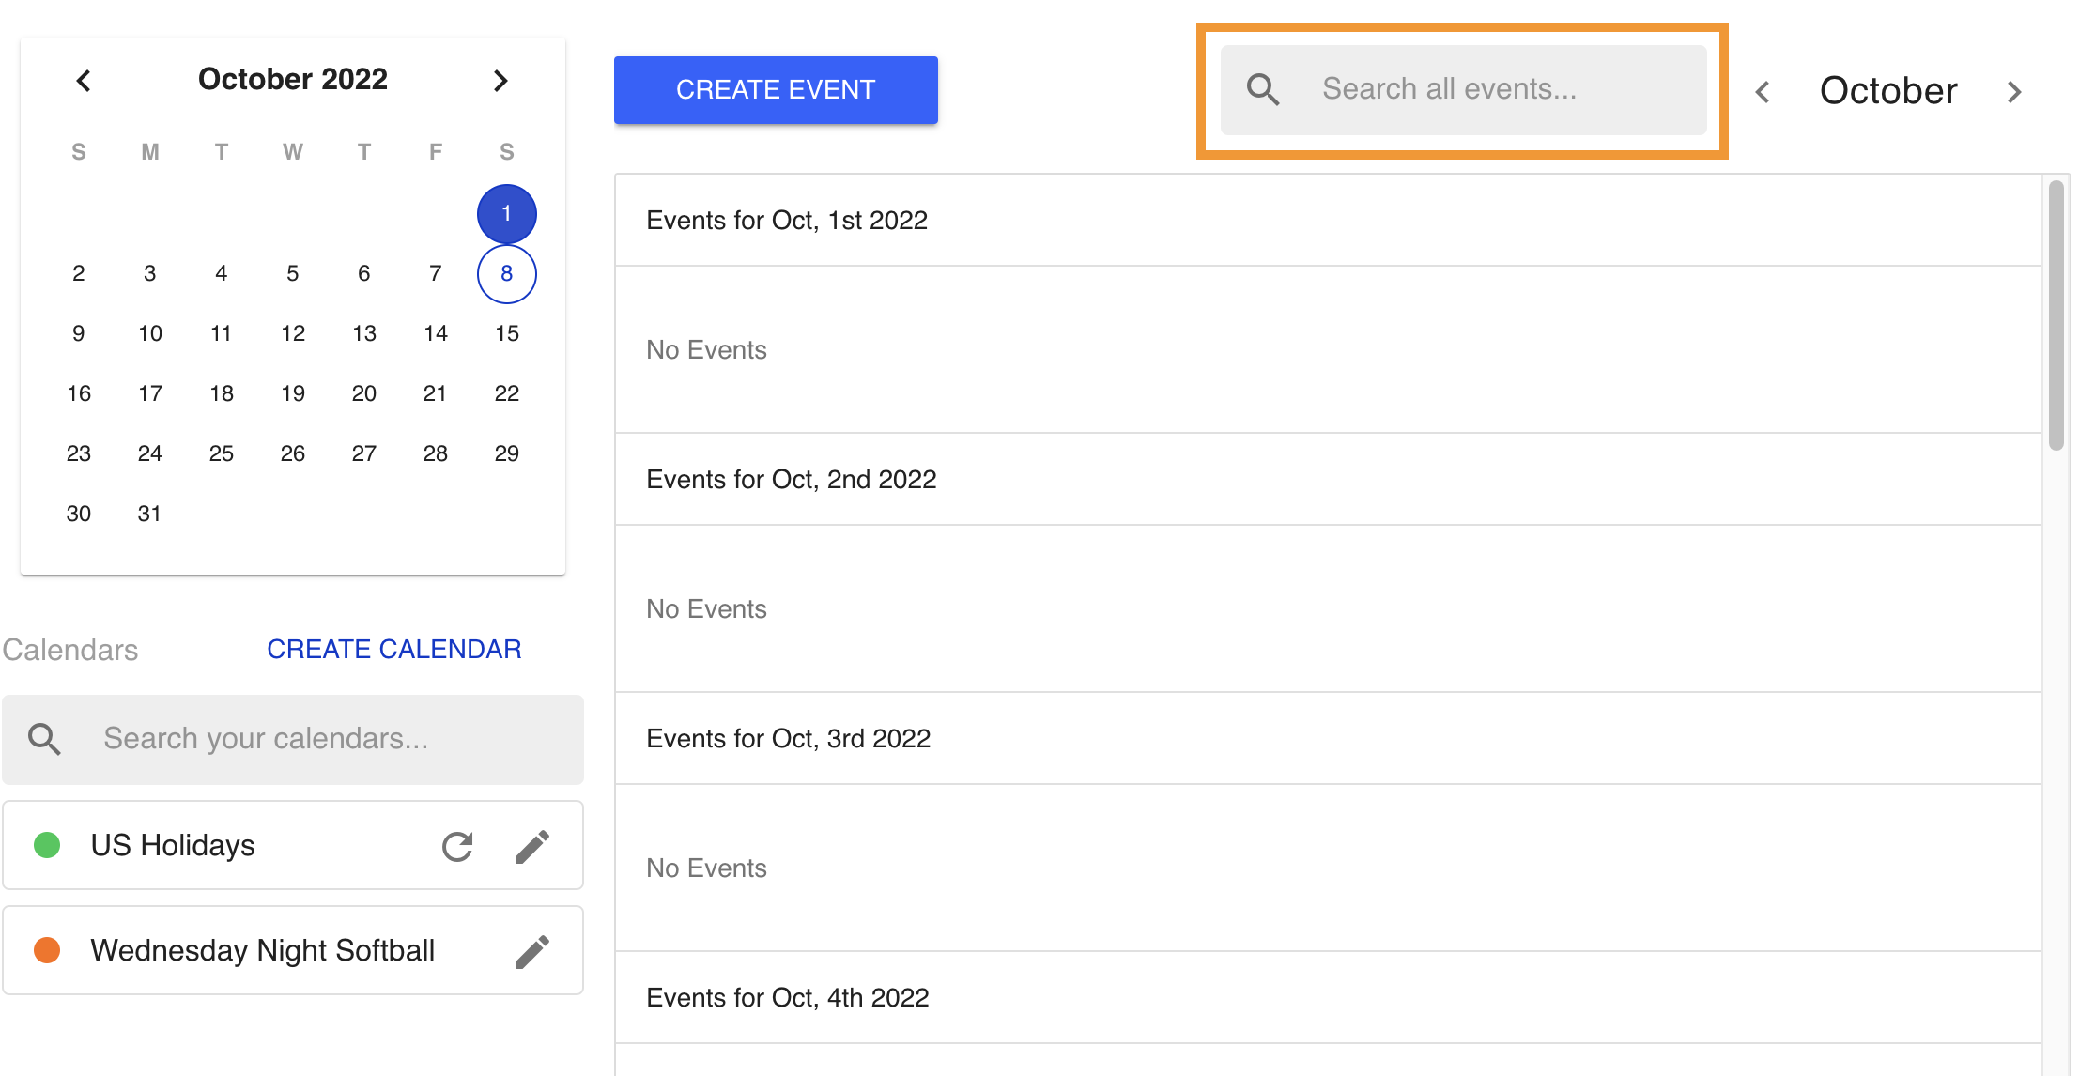2079x1076 pixels.
Task: Go to previous month in mini calendar
Action: (84, 81)
